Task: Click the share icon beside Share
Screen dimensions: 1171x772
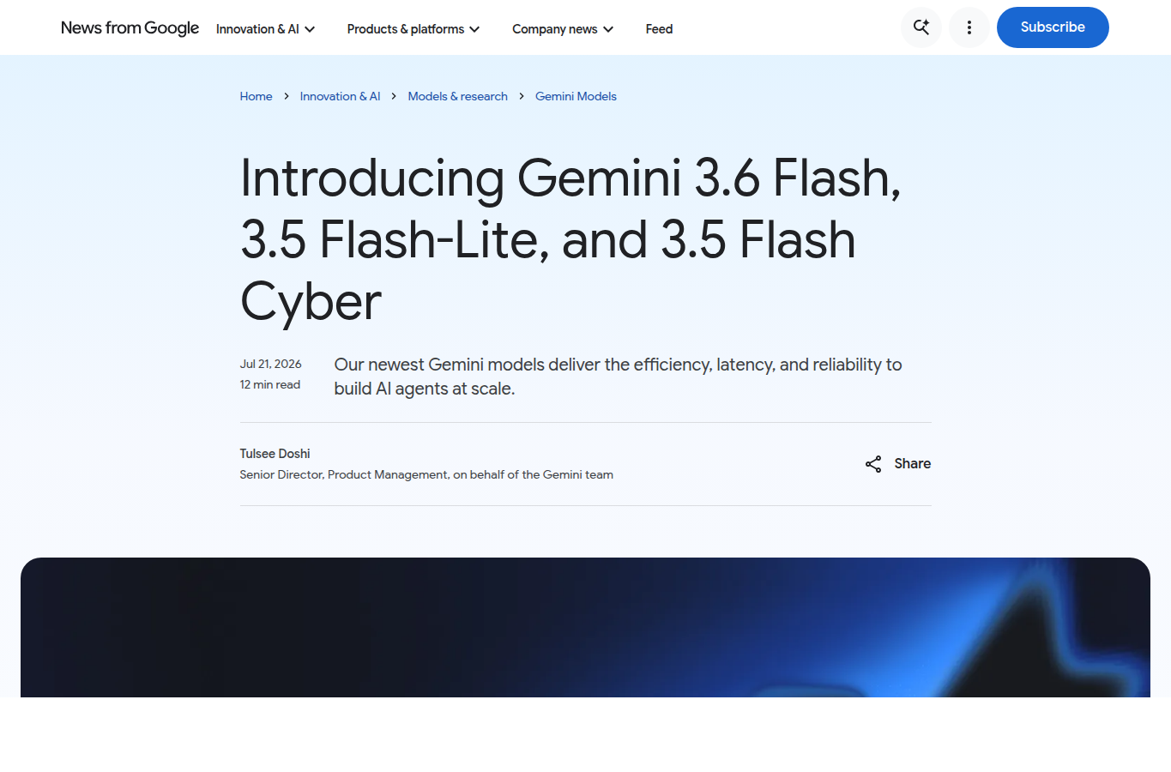Action: pyautogui.click(x=873, y=464)
